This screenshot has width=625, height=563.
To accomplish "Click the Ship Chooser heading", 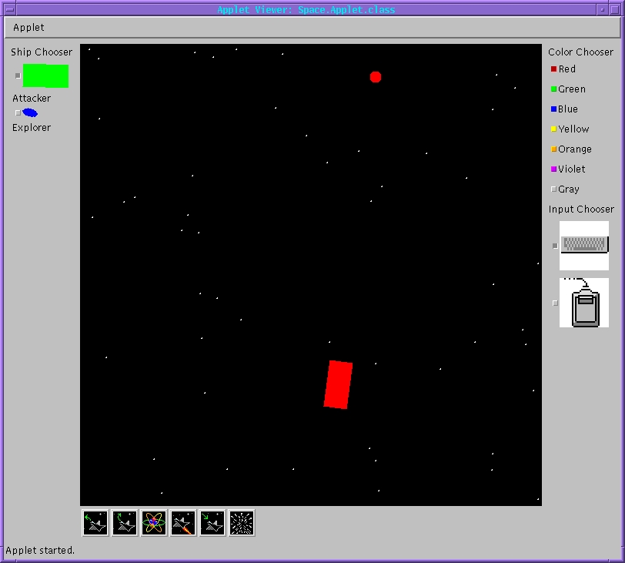I will click(42, 52).
